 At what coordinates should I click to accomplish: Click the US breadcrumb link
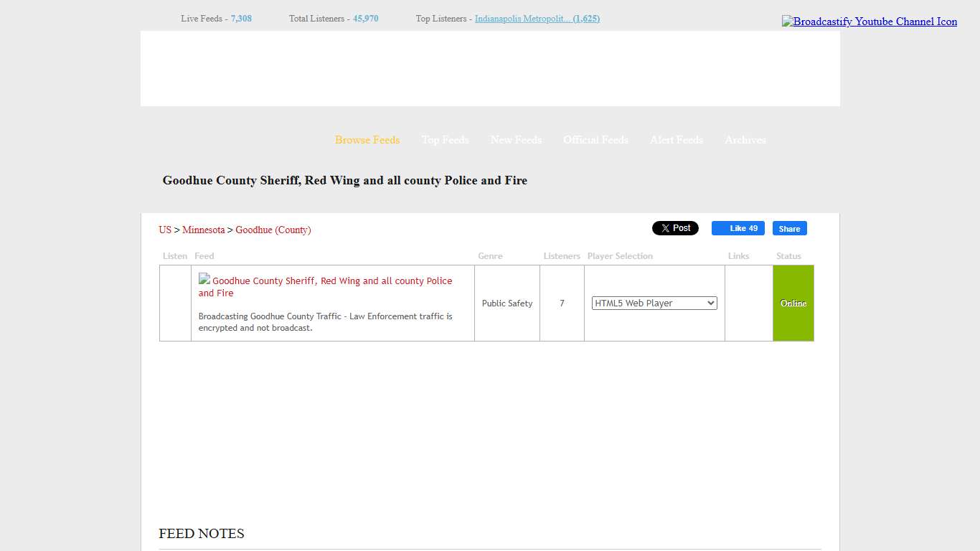tap(165, 230)
